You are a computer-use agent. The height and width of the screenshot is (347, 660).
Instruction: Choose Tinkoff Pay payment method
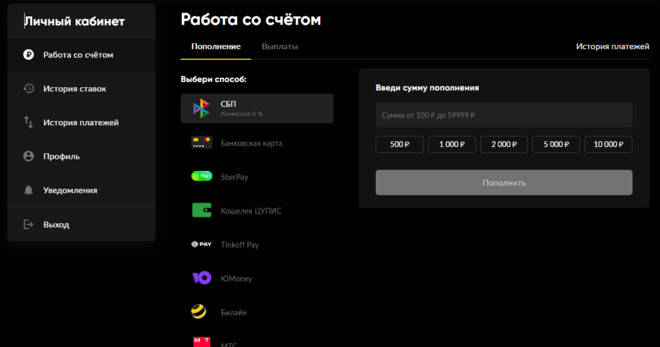pos(257,244)
